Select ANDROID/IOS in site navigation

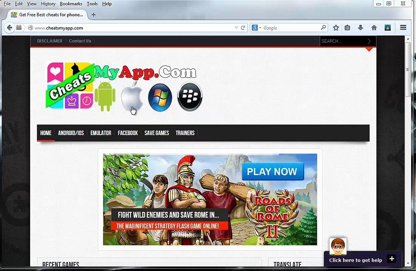point(71,133)
